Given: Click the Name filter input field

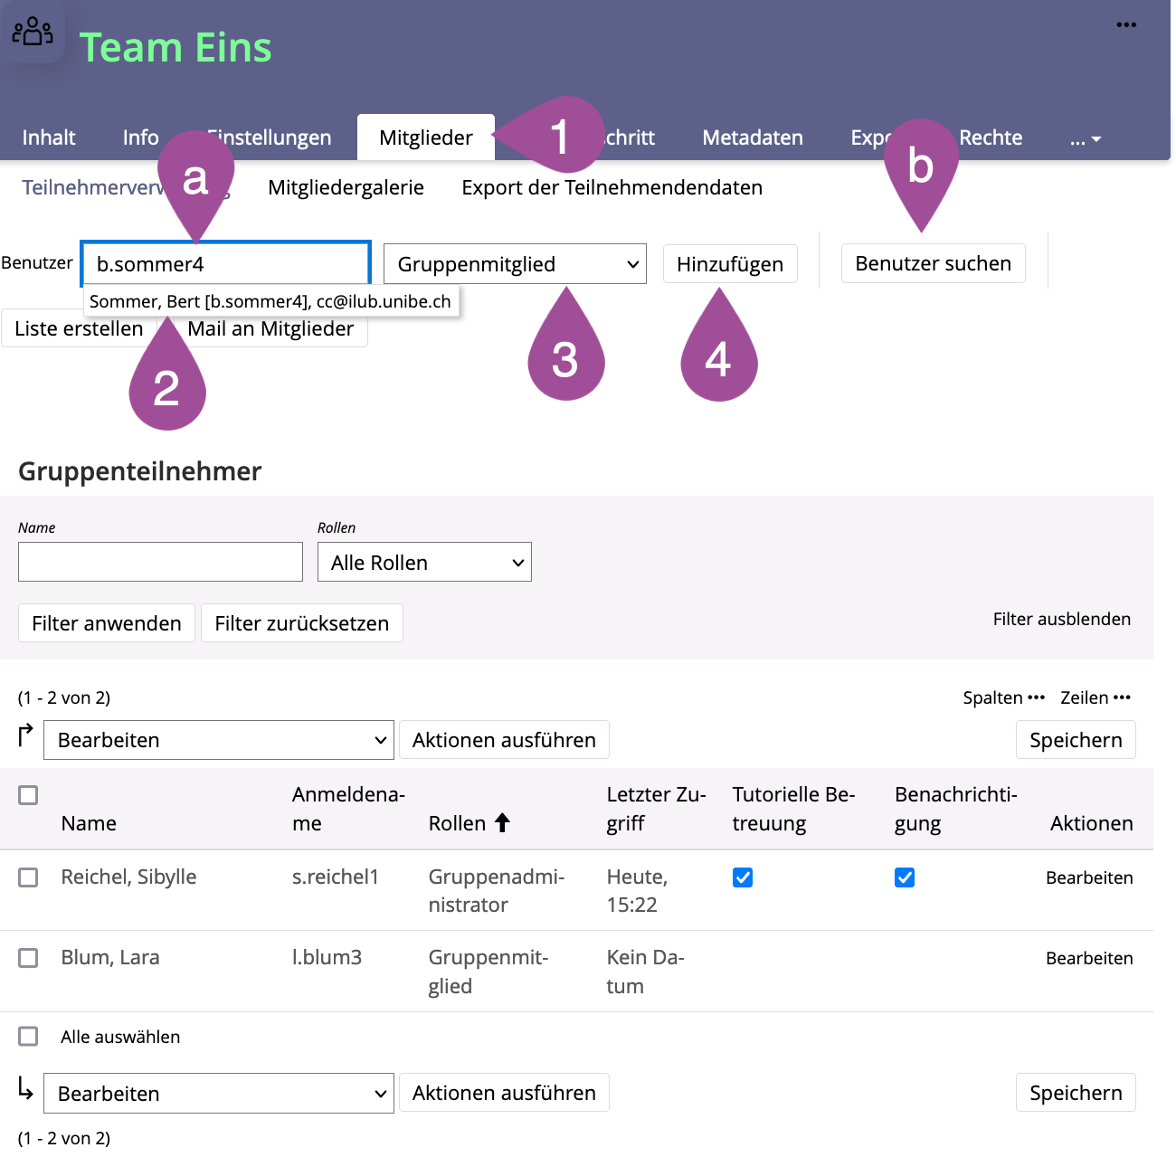Looking at the screenshot, I should click(x=160, y=562).
